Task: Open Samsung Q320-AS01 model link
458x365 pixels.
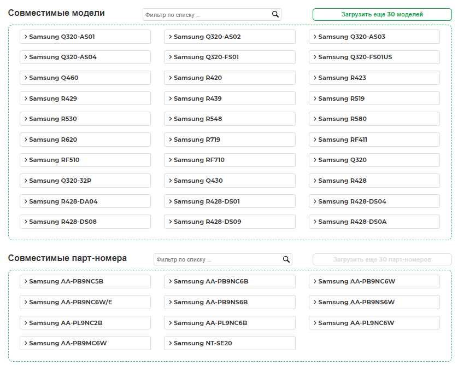Action: point(85,37)
